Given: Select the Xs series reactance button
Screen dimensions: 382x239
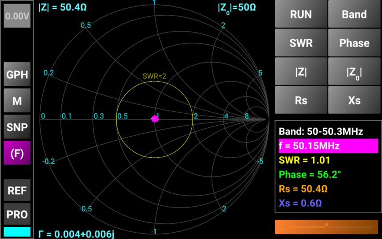Looking at the screenshot, I should (x=354, y=100).
